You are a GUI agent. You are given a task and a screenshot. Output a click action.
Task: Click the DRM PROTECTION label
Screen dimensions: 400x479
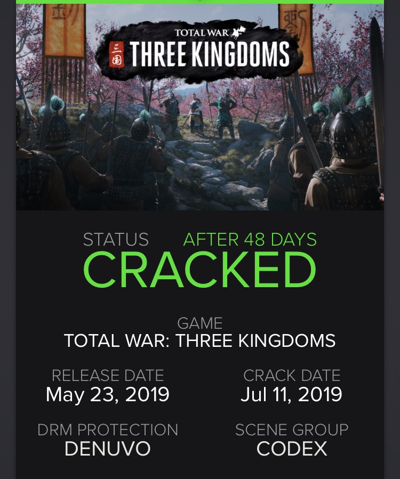coord(108,430)
